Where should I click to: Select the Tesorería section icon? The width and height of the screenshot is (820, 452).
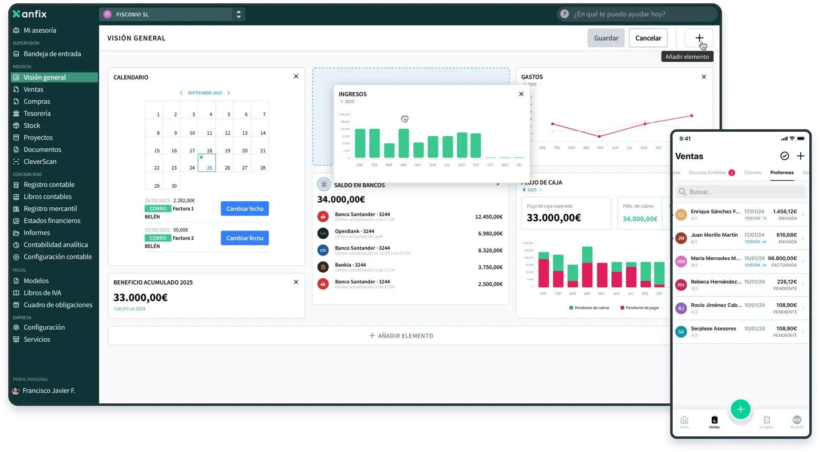(x=16, y=113)
